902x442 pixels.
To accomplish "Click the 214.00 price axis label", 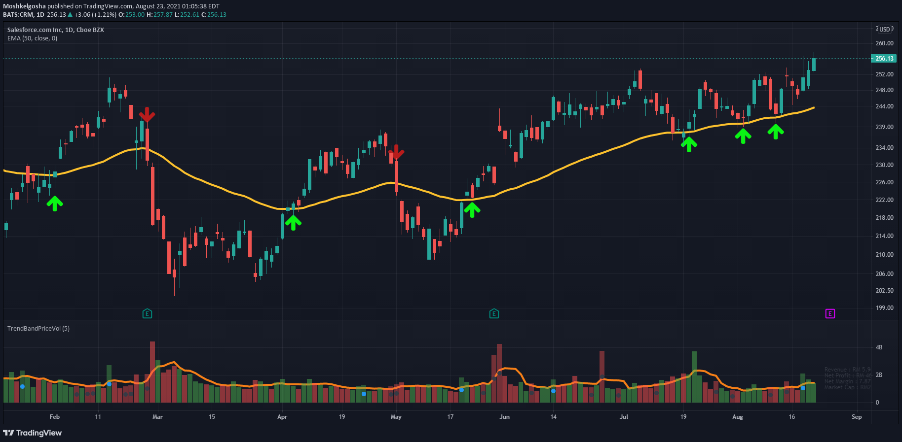I will click(884, 236).
